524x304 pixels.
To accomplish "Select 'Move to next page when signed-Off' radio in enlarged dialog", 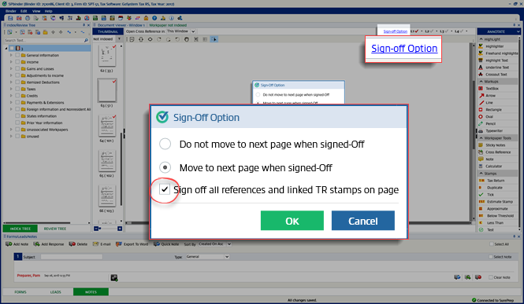I will (x=165, y=167).
